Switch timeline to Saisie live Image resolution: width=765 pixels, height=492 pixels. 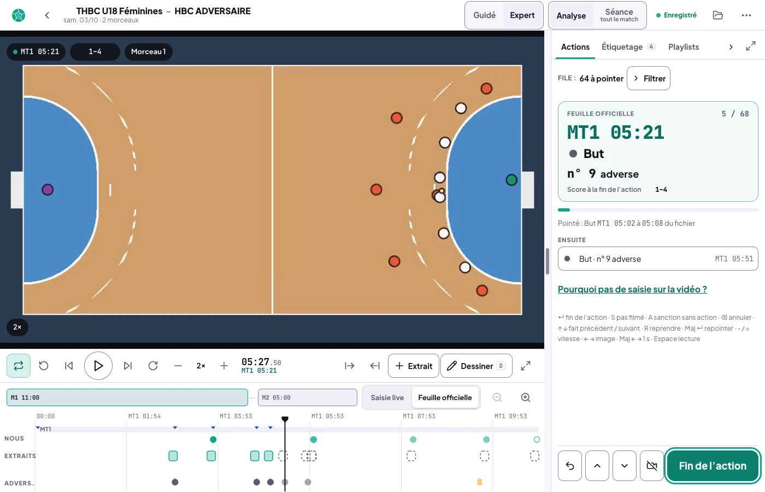click(387, 397)
